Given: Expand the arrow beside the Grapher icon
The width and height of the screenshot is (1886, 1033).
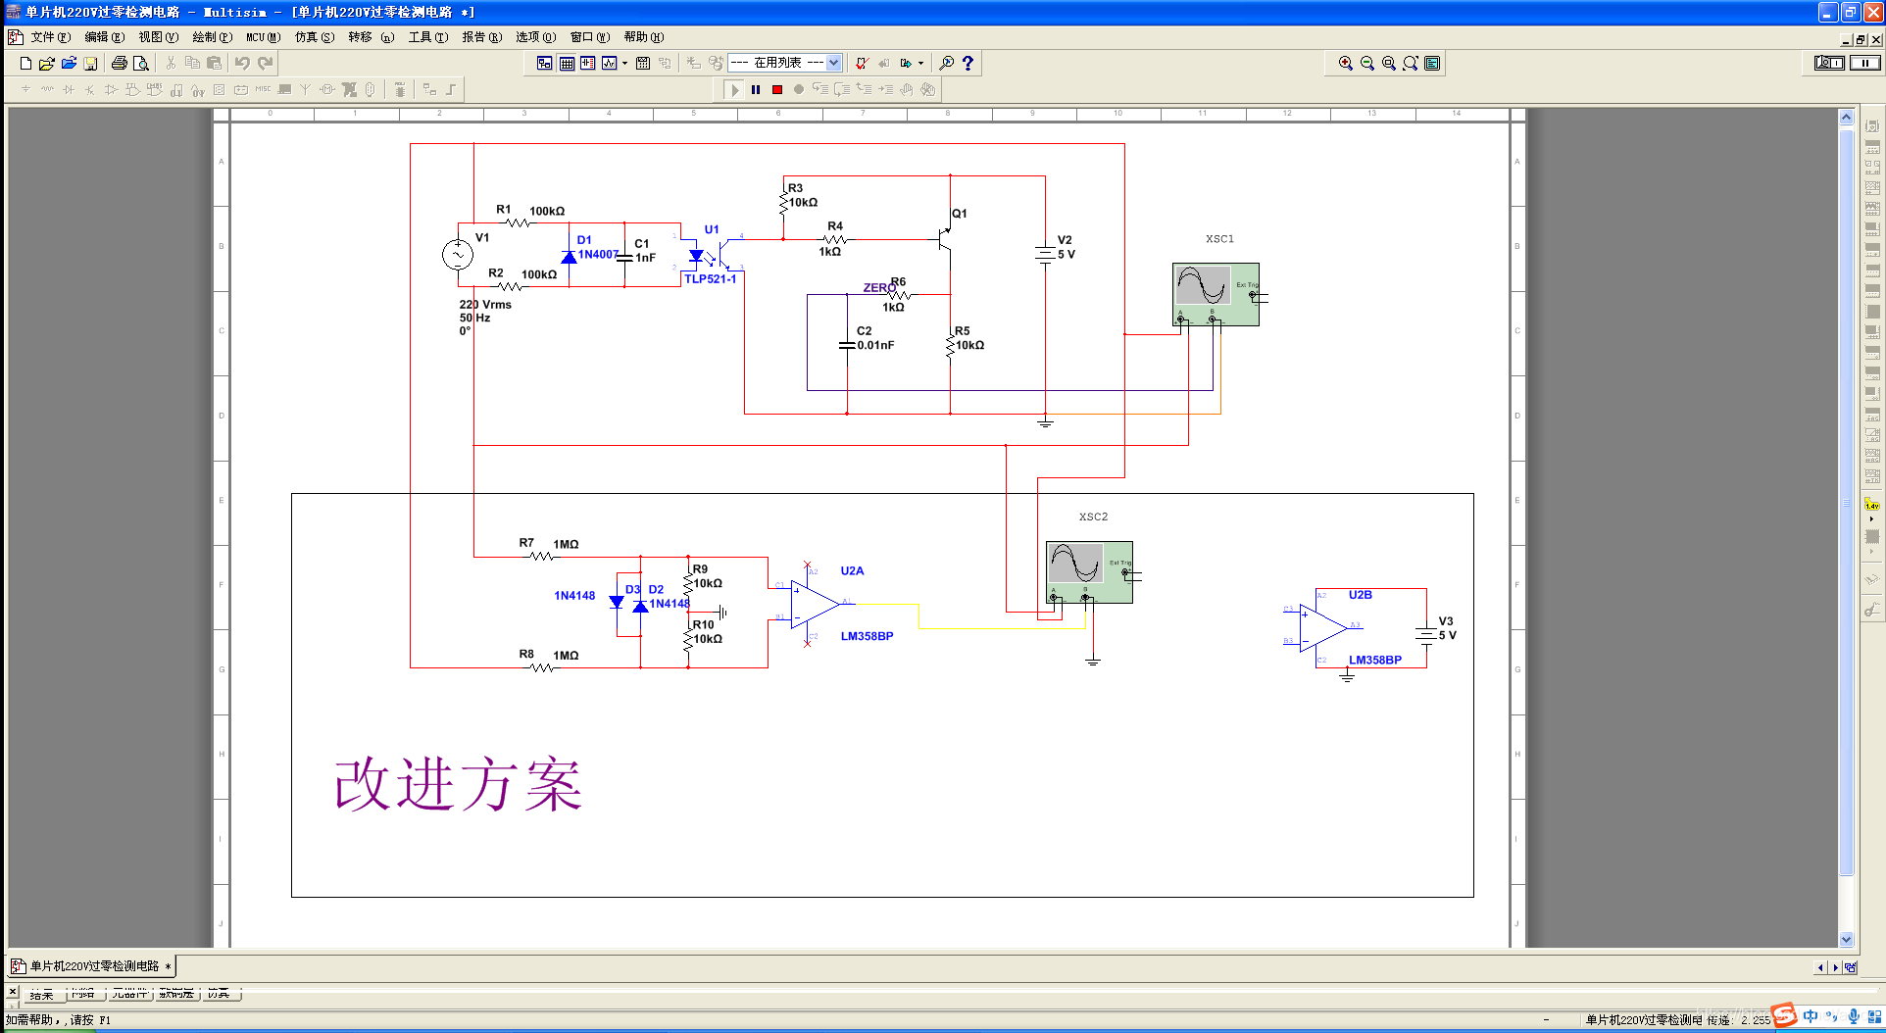Looking at the screenshot, I should pyautogui.click(x=624, y=63).
